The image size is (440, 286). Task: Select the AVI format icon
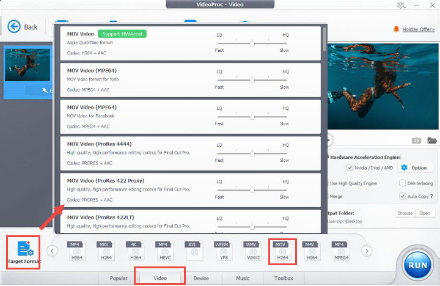tap(194, 251)
